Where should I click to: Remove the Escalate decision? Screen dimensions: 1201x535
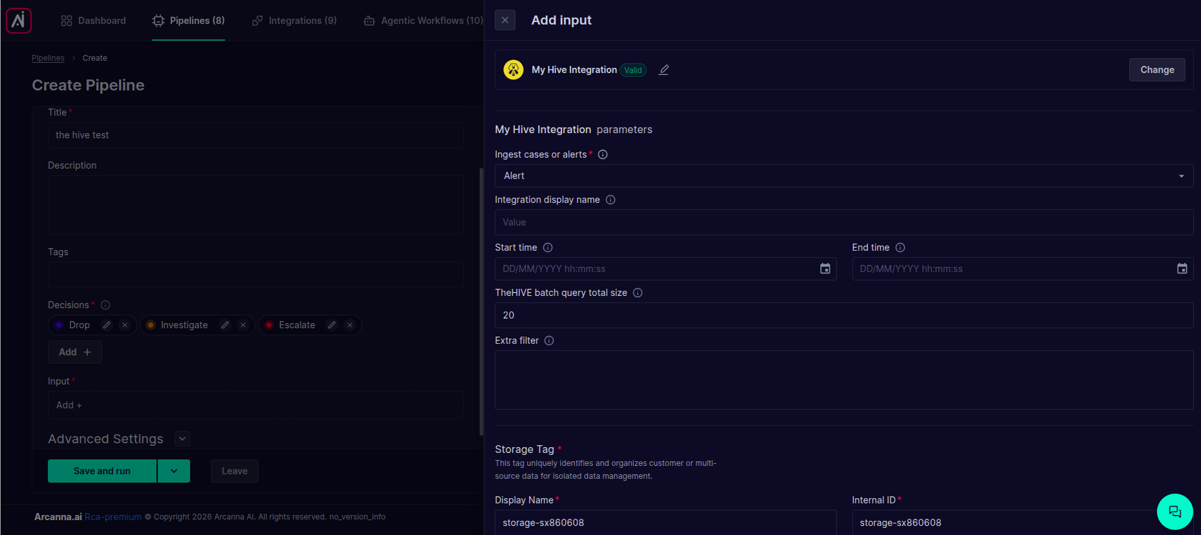(350, 325)
